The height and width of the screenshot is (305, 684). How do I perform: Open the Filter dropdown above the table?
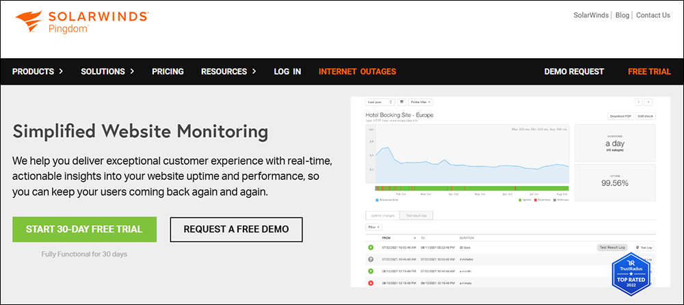(373, 227)
